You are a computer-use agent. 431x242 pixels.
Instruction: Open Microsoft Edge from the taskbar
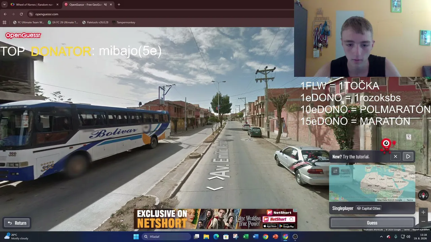(216, 237)
